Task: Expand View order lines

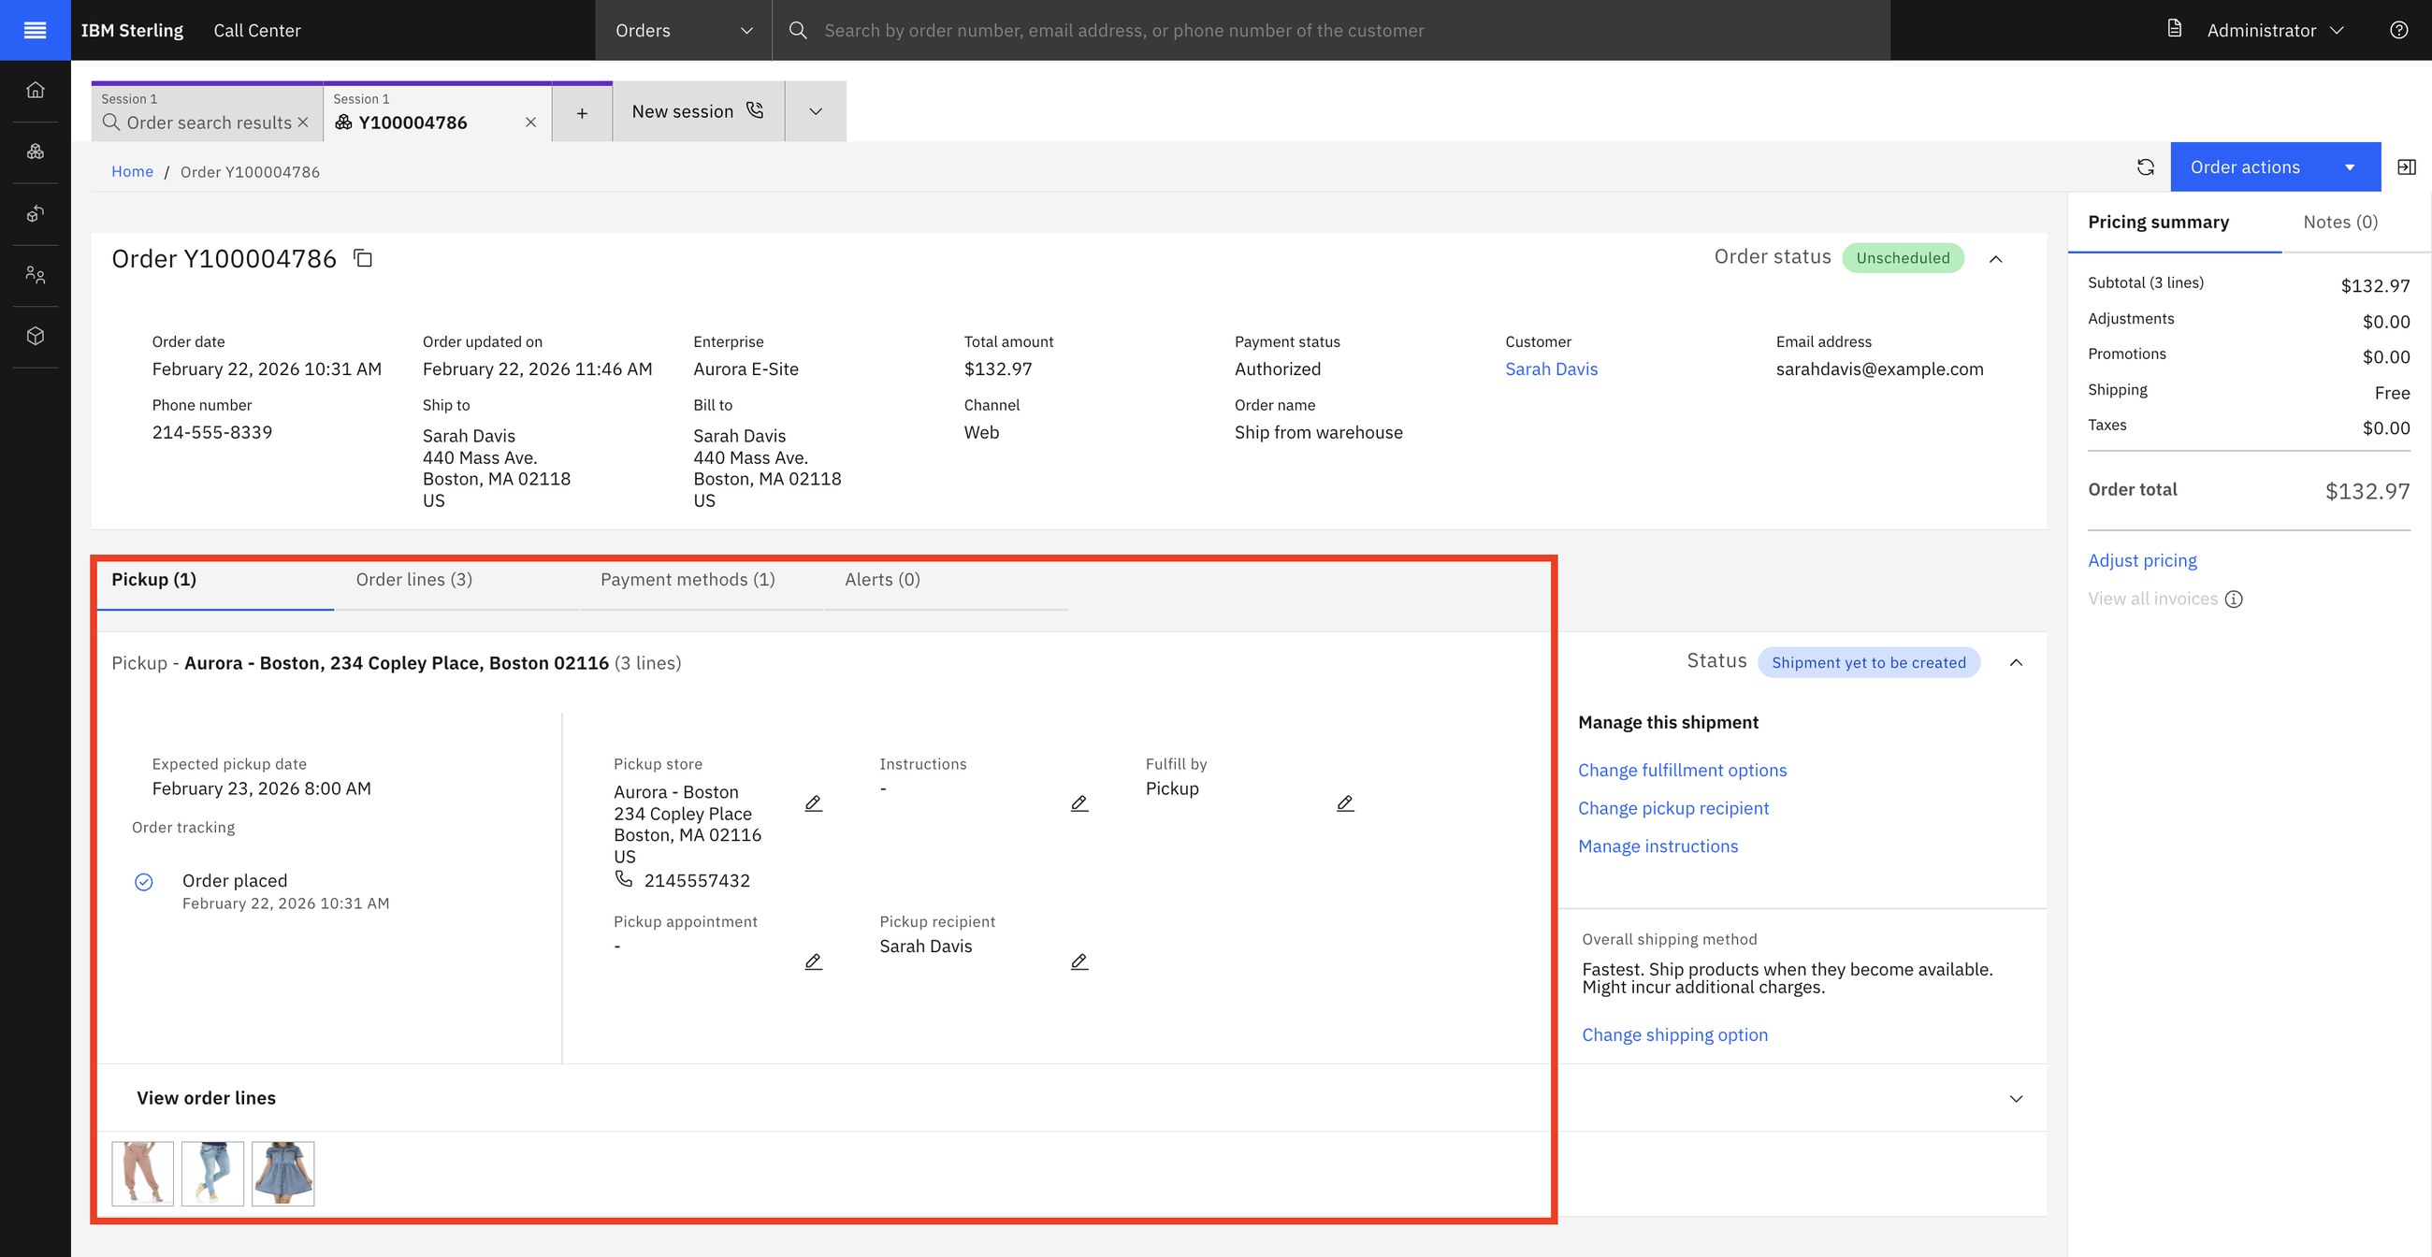Action: [1072, 1098]
